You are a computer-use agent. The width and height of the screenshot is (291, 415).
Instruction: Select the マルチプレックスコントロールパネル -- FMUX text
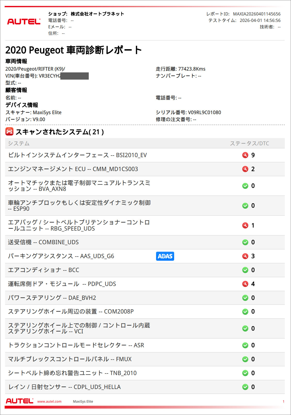tap(70, 359)
